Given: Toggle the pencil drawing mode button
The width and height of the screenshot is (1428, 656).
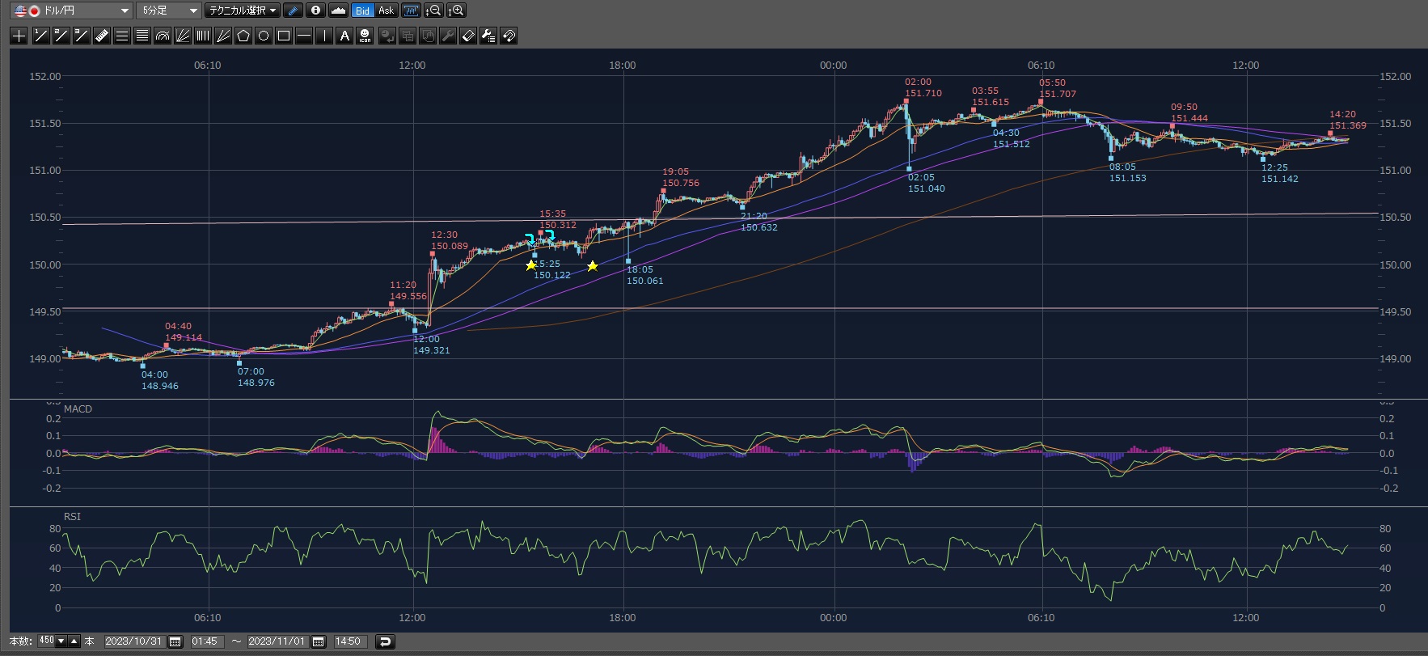Looking at the screenshot, I should pyautogui.click(x=293, y=11).
